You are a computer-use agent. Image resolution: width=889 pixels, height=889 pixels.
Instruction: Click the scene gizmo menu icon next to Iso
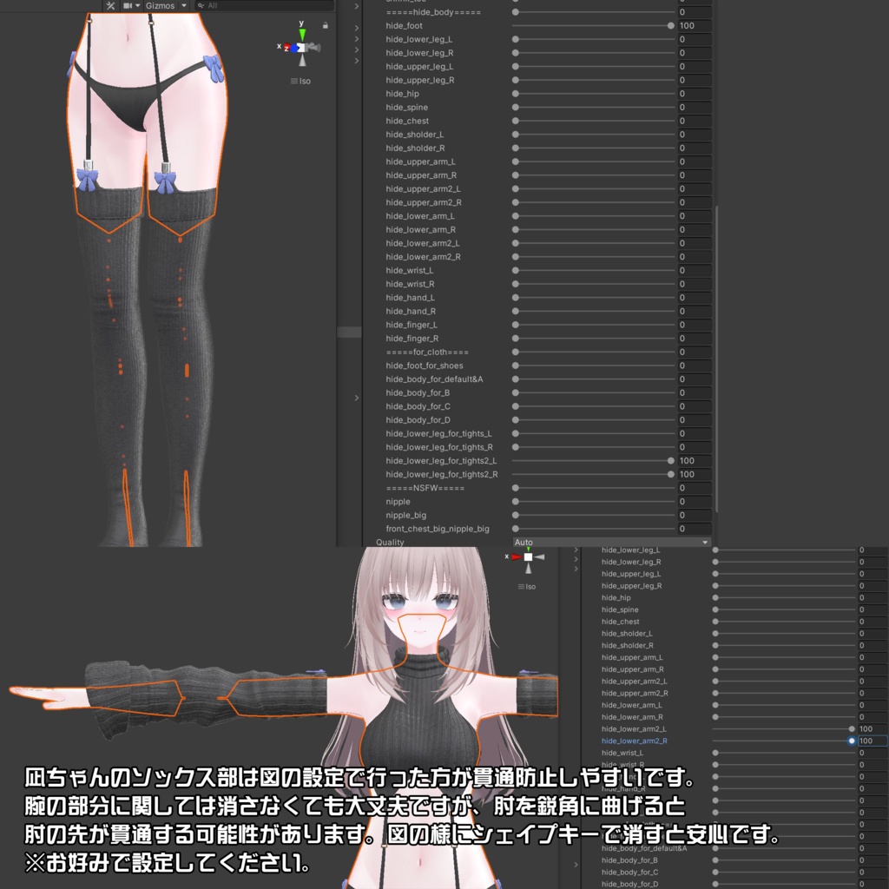(294, 81)
